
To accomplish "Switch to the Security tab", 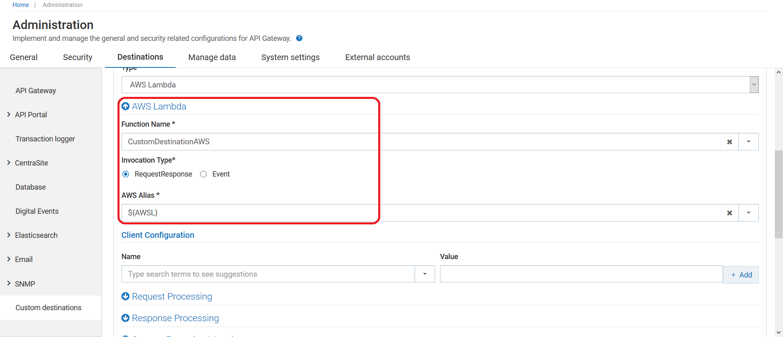I will click(78, 57).
